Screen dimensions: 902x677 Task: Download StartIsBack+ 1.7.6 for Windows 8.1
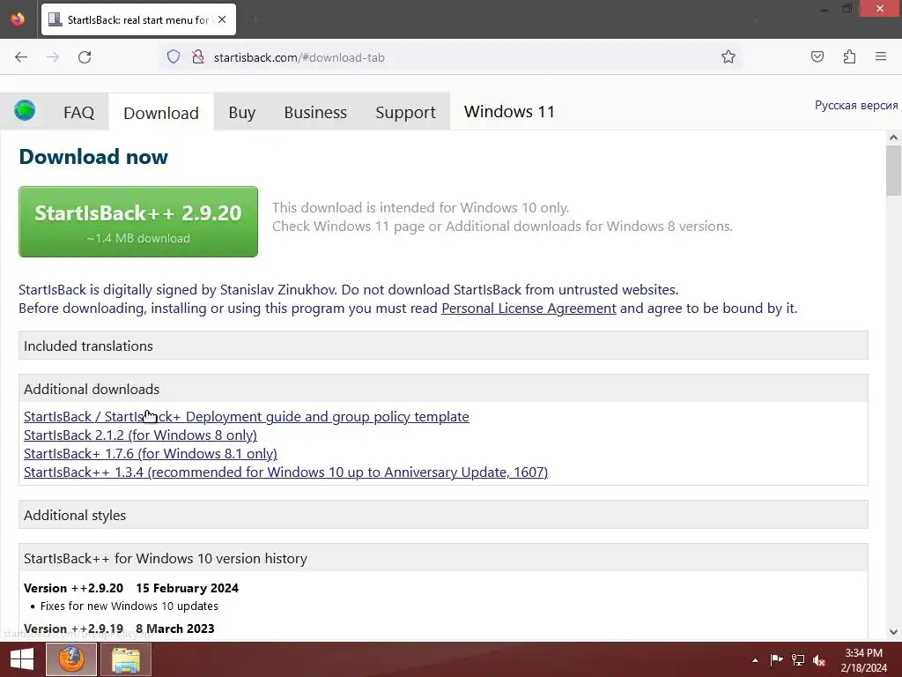[x=150, y=454]
